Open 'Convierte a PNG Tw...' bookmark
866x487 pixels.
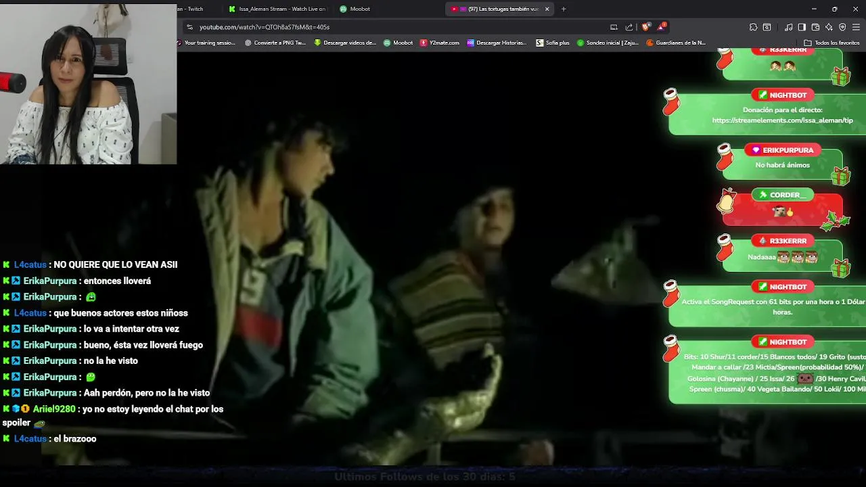click(275, 43)
